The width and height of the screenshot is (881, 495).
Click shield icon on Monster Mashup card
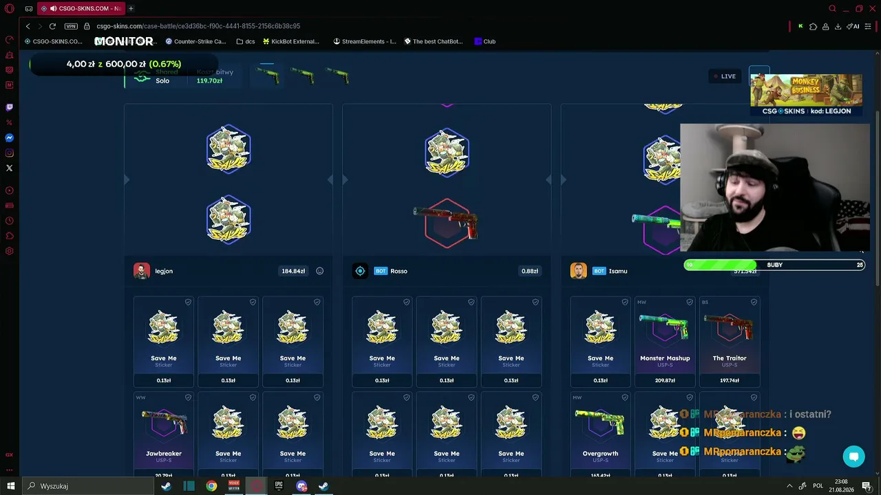(690, 302)
